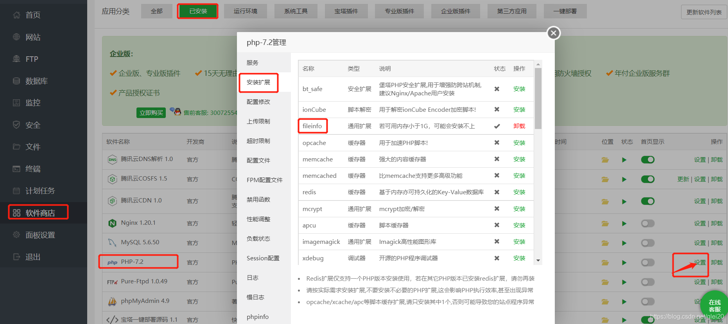Screen dimensions: 728x324
Task: Select 性能调整 in PHP manager menu
Action: coord(258,219)
